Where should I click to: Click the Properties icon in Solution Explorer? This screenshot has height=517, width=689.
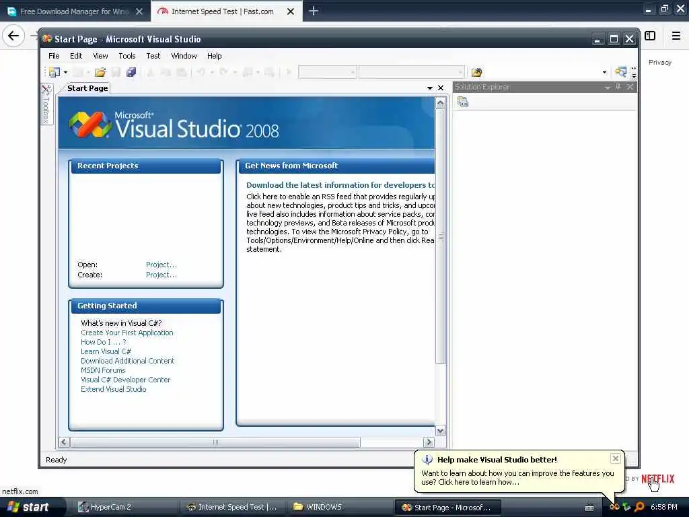[x=463, y=102]
